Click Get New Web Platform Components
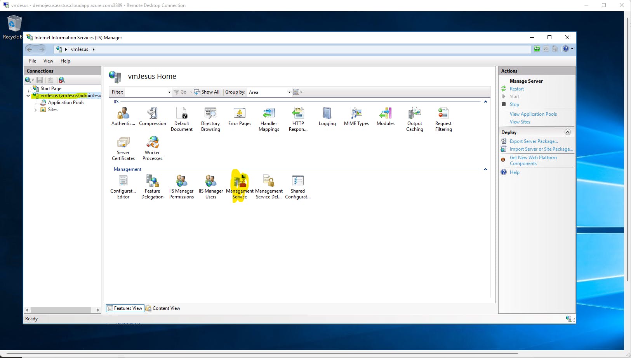This screenshot has height=358, width=631. coord(533,160)
